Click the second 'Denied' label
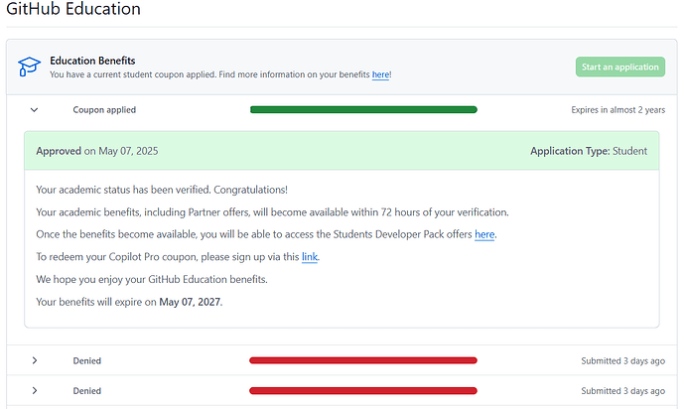 coord(87,391)
